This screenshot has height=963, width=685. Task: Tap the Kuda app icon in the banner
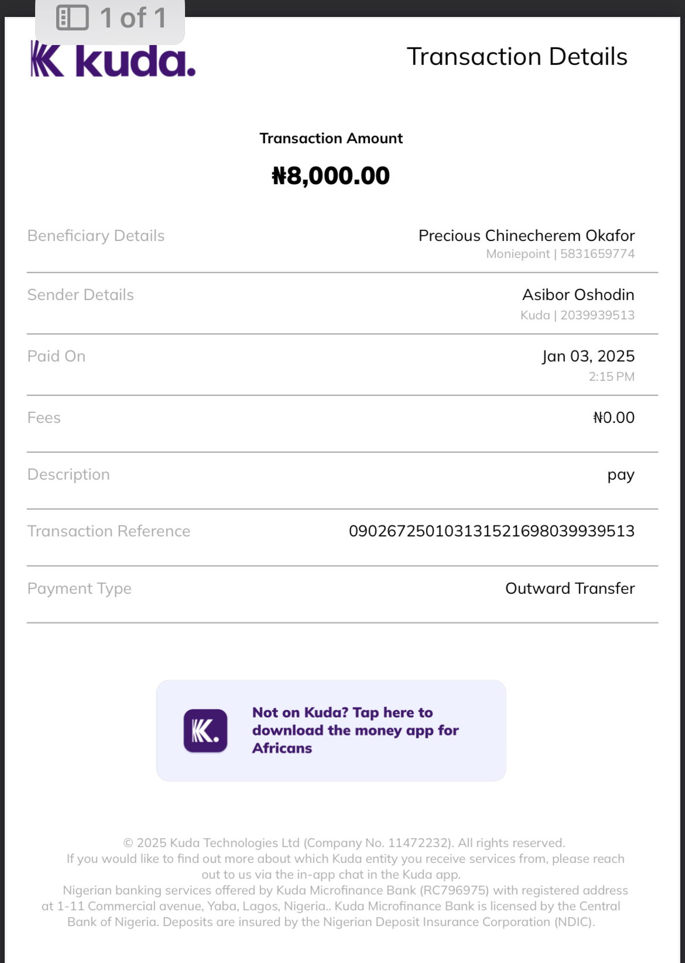click(205, 731)
